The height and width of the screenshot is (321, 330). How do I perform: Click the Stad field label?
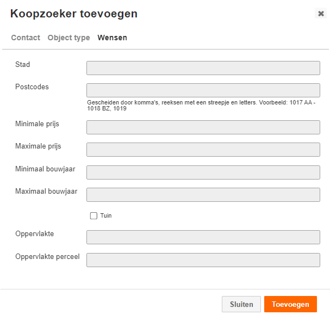point(22,64)
